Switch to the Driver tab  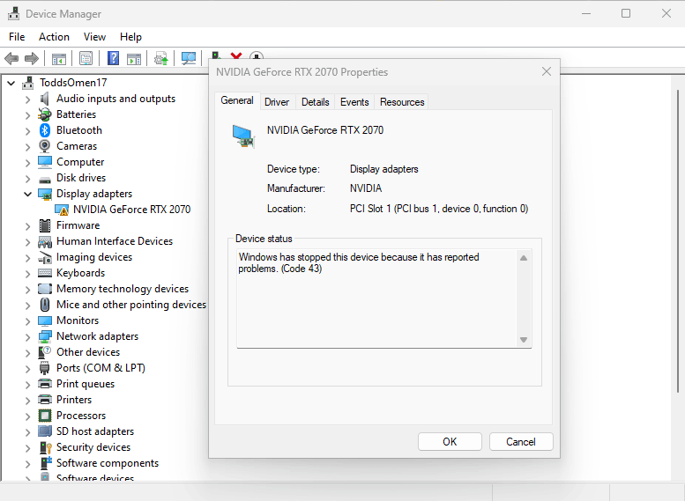click(x=277, y=102)
